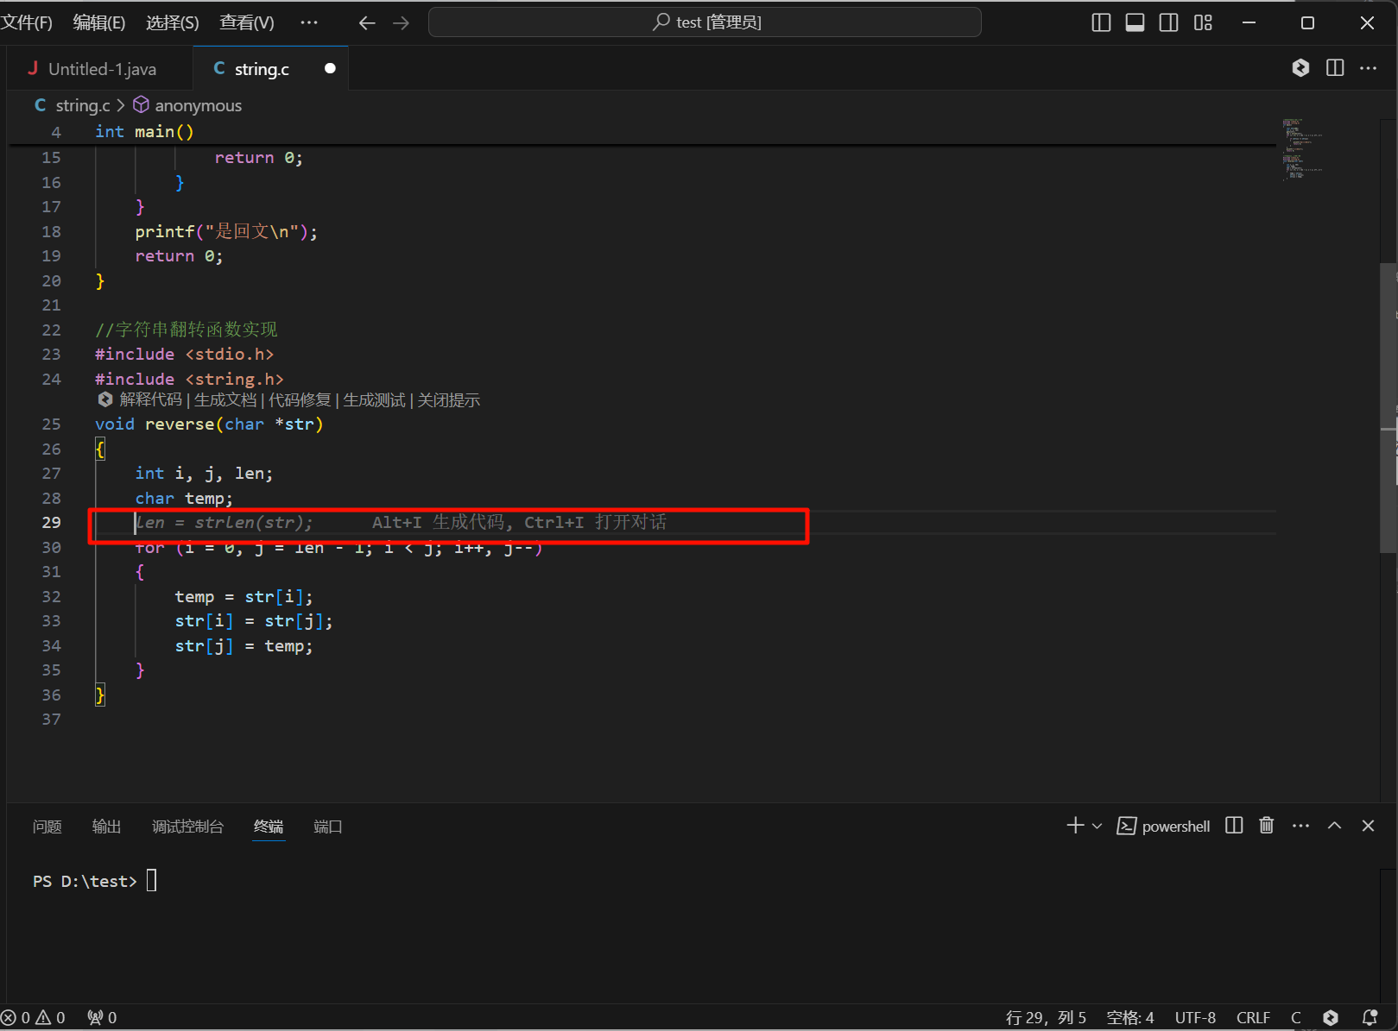Click the 解释代码 code lens link

[x=150, y=399]
